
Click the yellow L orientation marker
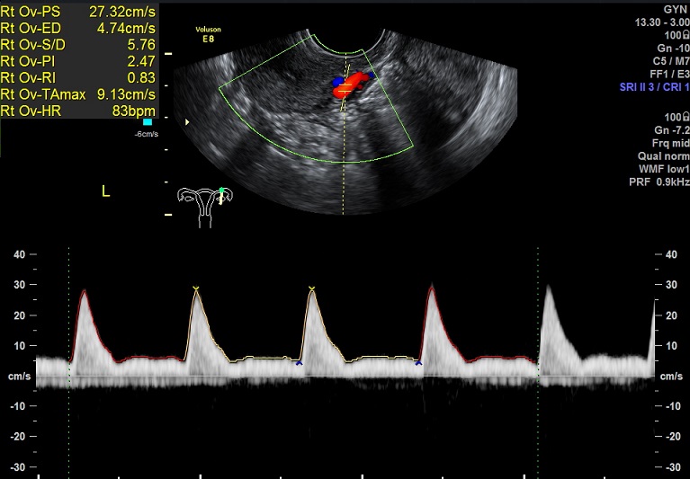[105, 191]
